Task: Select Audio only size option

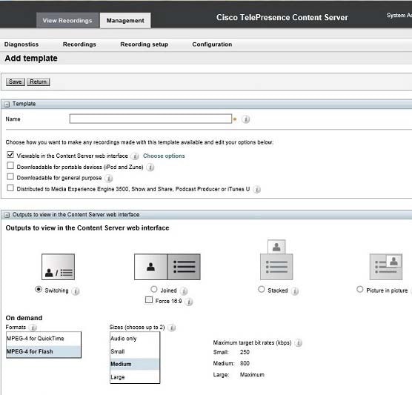Action: 135,339
